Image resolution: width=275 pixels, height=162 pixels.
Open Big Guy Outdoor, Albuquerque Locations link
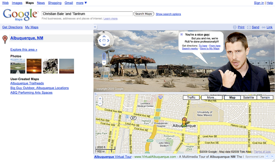[40, 88]
